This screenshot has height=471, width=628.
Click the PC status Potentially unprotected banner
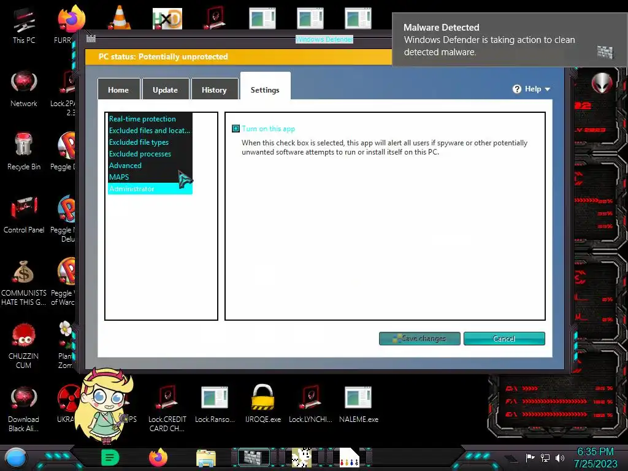pos(239,57)
